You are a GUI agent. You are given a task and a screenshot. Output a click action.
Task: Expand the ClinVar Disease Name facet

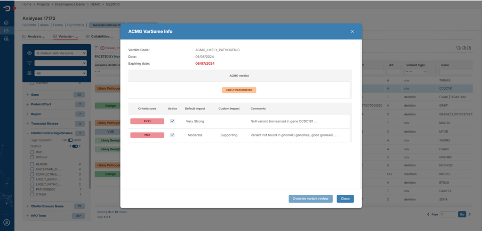(28, 206)
